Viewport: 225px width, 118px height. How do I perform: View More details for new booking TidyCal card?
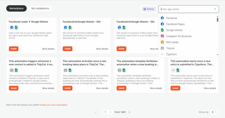pos(102,88)
